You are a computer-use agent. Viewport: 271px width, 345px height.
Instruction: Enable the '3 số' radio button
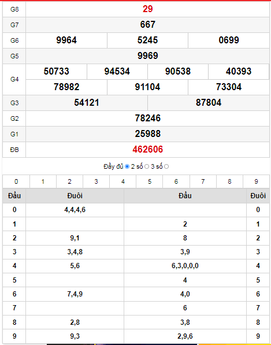pos(166,166)
